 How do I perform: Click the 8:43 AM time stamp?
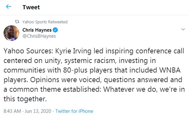click(x=12, y=111)
